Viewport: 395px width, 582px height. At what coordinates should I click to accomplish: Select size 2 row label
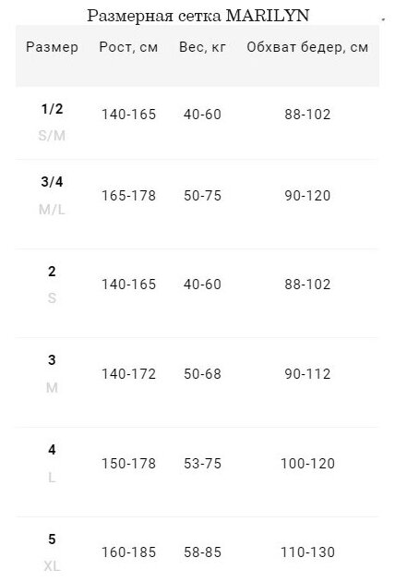52,272
